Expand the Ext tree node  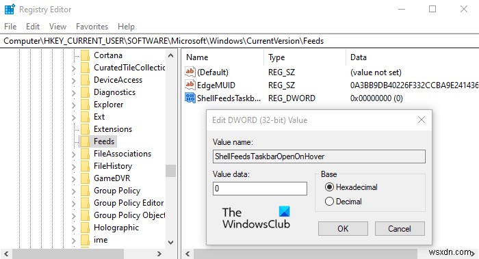click(74, 118)
